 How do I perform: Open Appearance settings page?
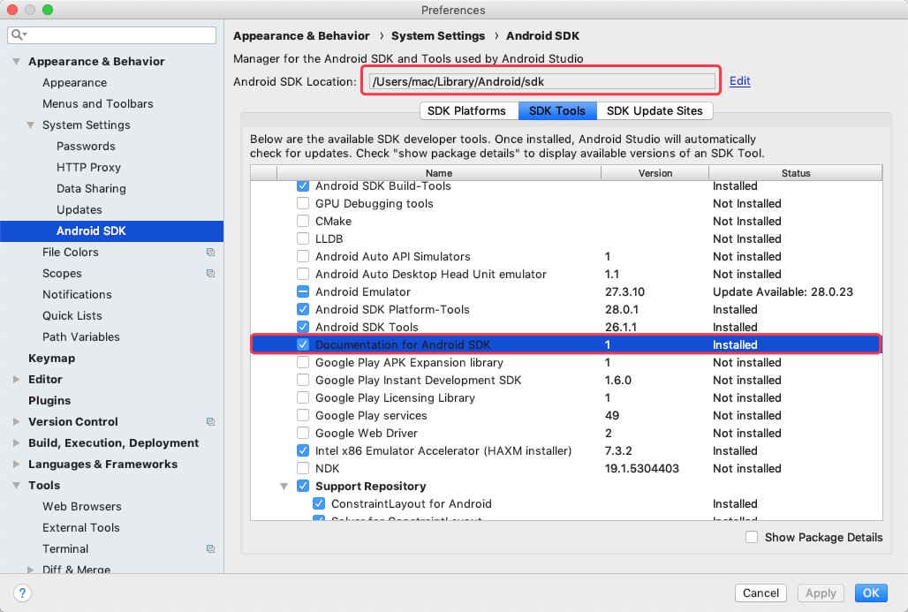[75, 83]
